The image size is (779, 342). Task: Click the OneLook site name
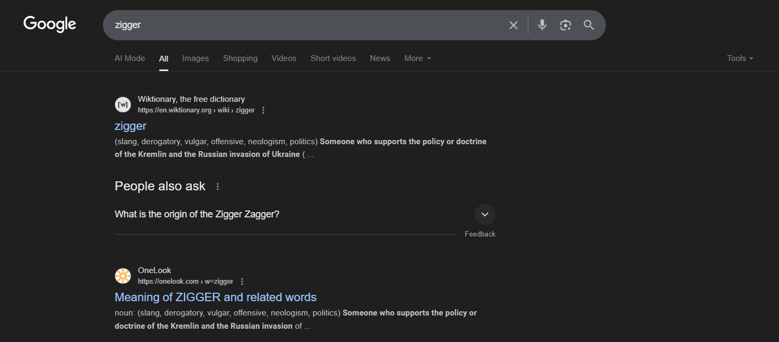155,270
